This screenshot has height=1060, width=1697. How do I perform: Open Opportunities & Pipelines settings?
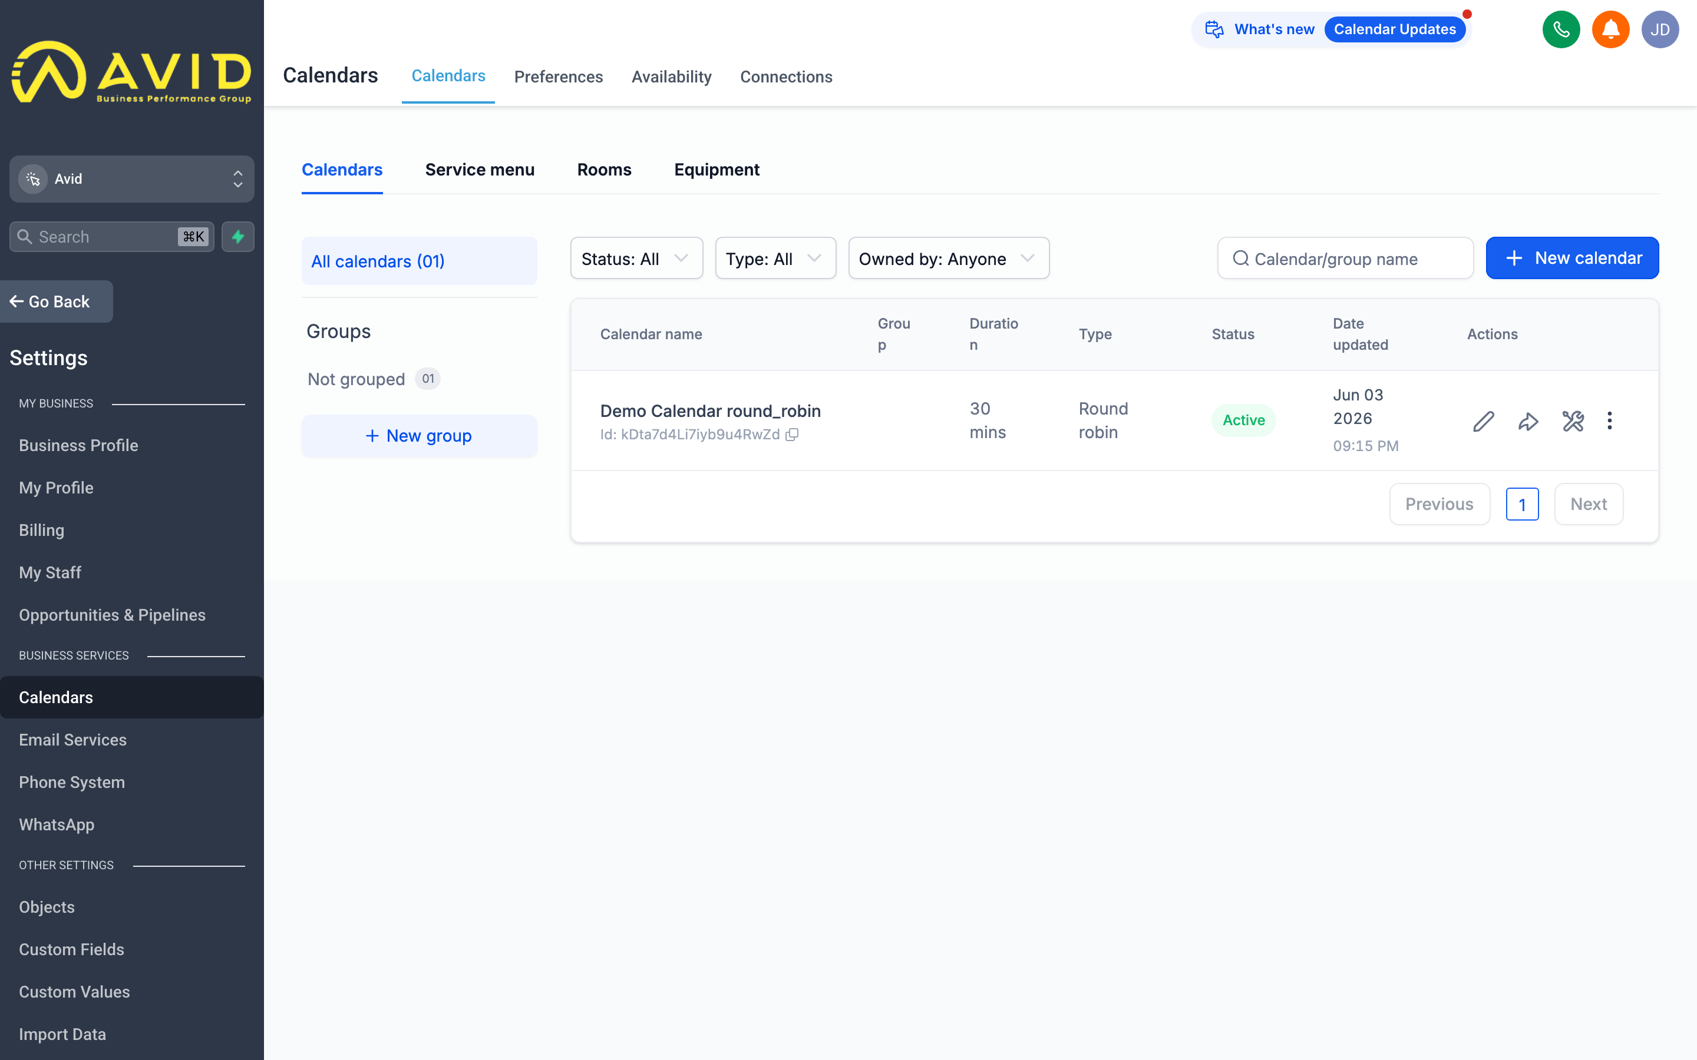tap(112, 615)
